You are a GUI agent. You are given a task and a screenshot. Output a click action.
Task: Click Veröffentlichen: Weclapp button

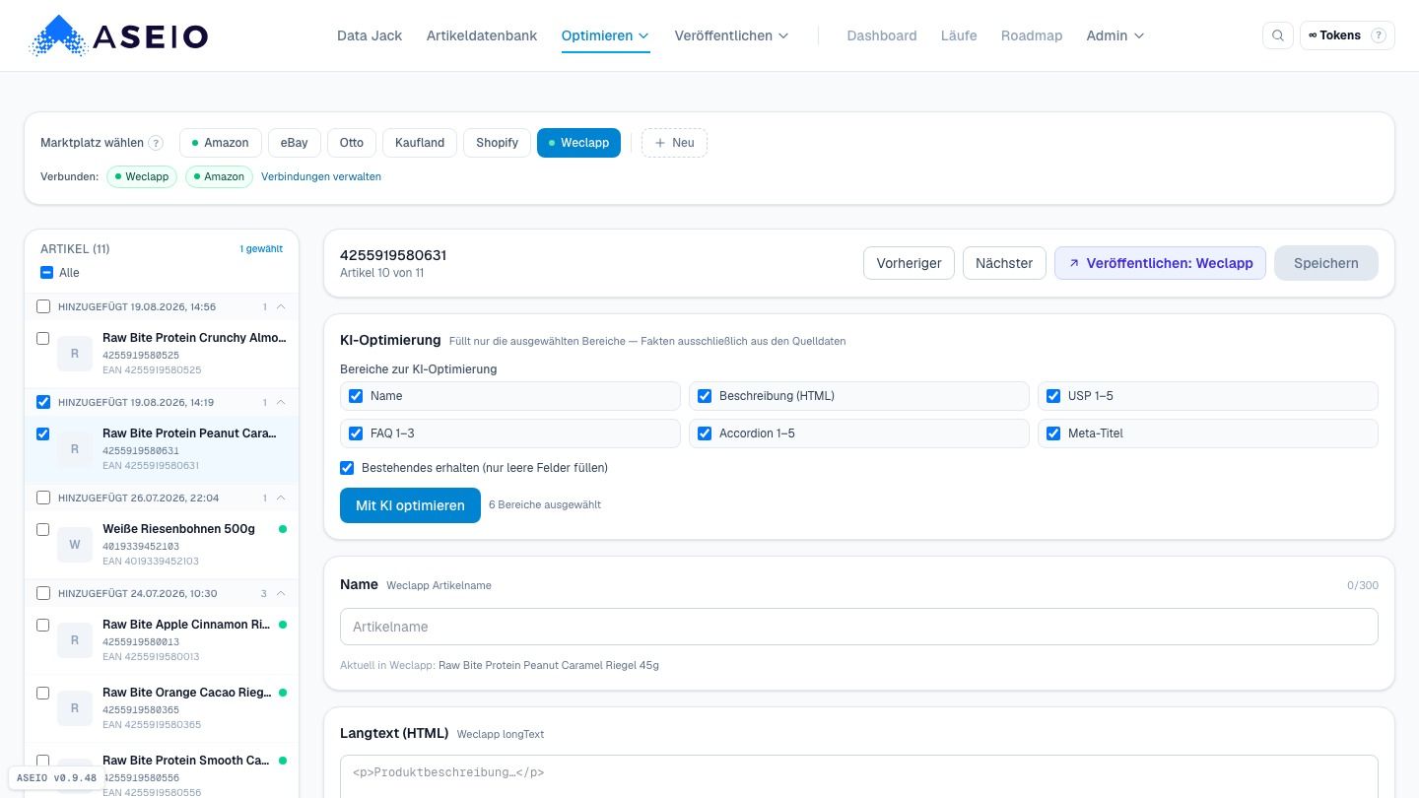click(x=1160, y=263)
